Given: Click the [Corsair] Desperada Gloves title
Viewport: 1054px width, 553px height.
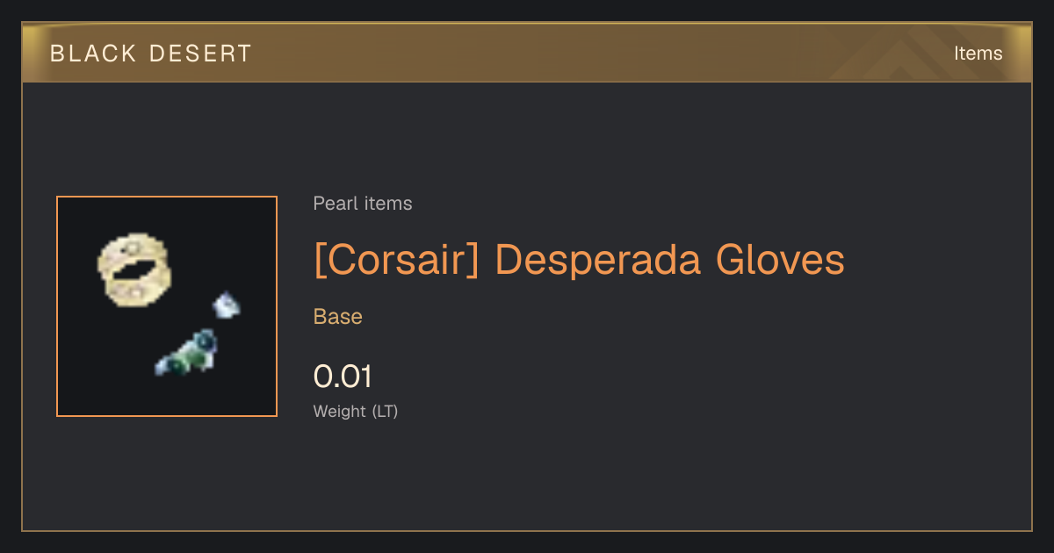Looking at the screenshot, I should (x=579, y=260).
